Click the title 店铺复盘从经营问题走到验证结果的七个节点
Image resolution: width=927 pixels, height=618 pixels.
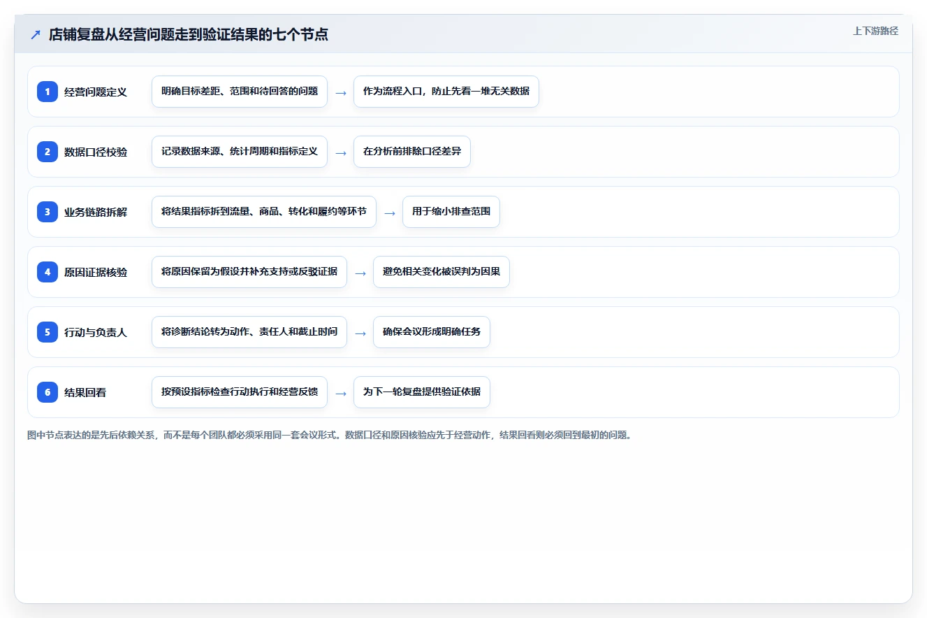click(189, 34)
